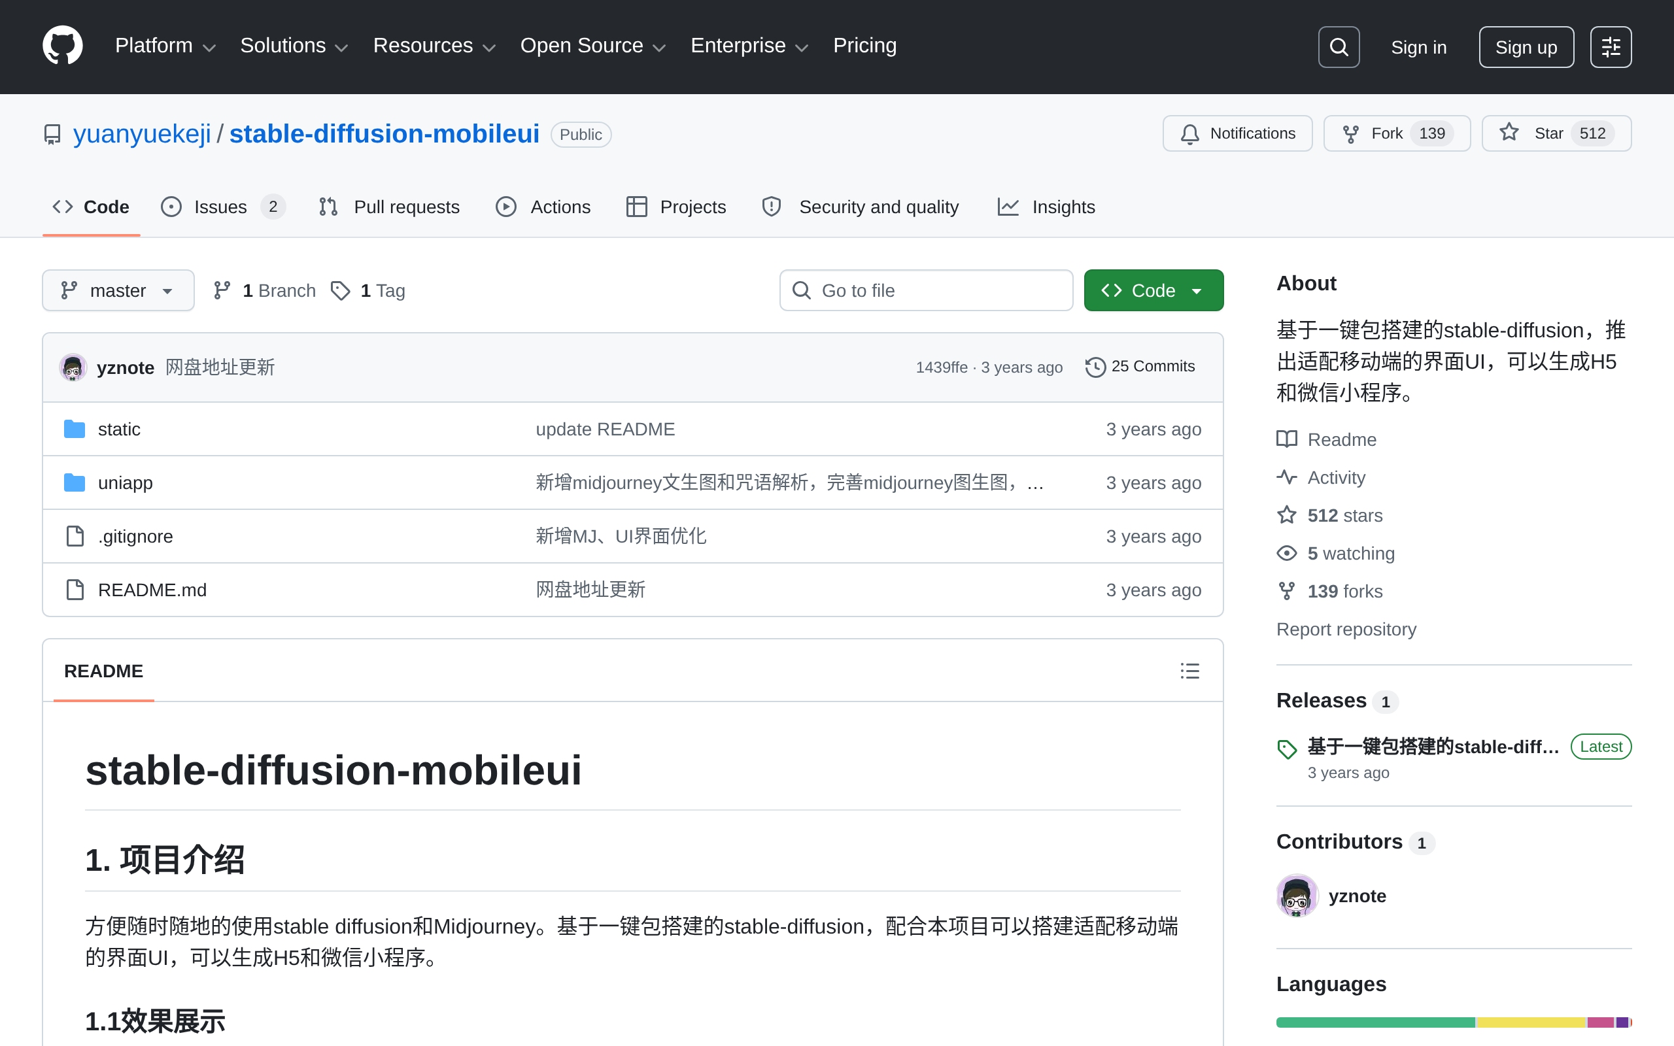
Task: Open the Activity link in About
Action: 1321,477
